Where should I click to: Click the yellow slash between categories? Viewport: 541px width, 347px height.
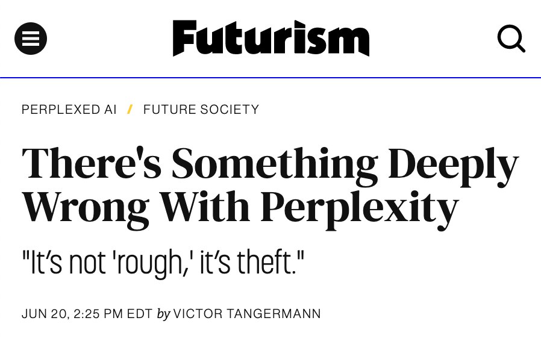coord(130,110)
